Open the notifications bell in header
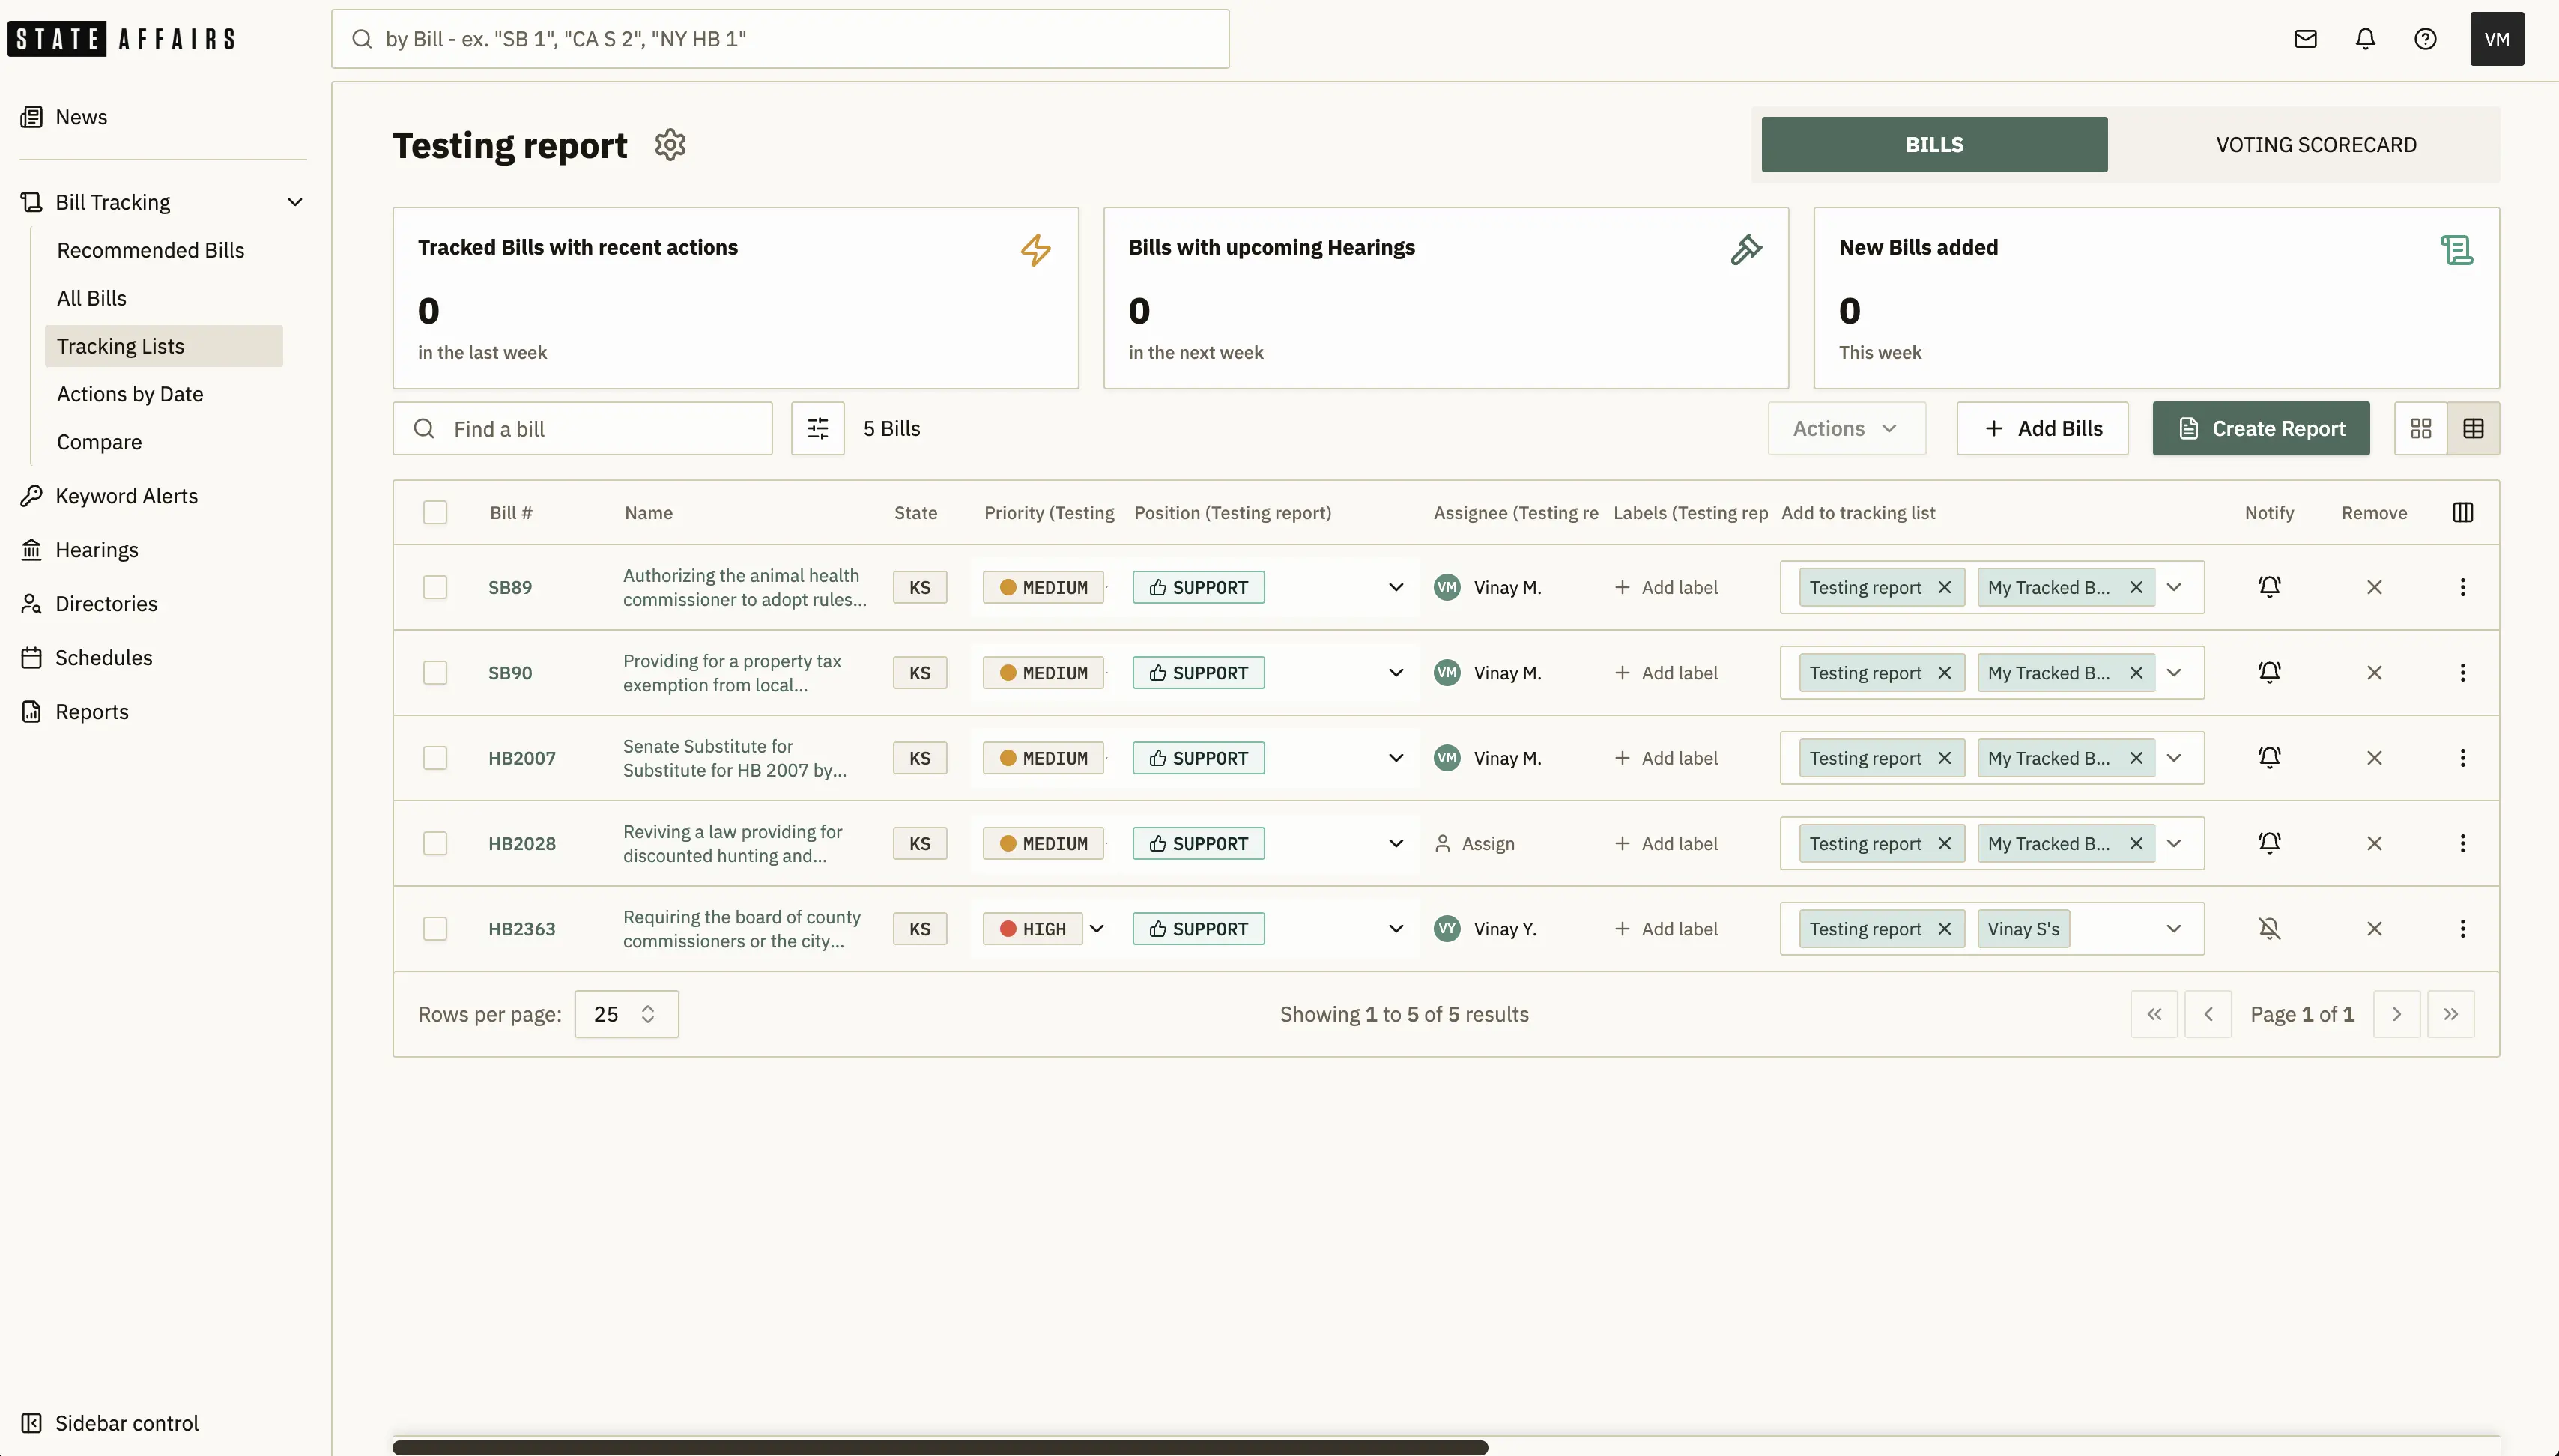 click(x=2365, y=39)
